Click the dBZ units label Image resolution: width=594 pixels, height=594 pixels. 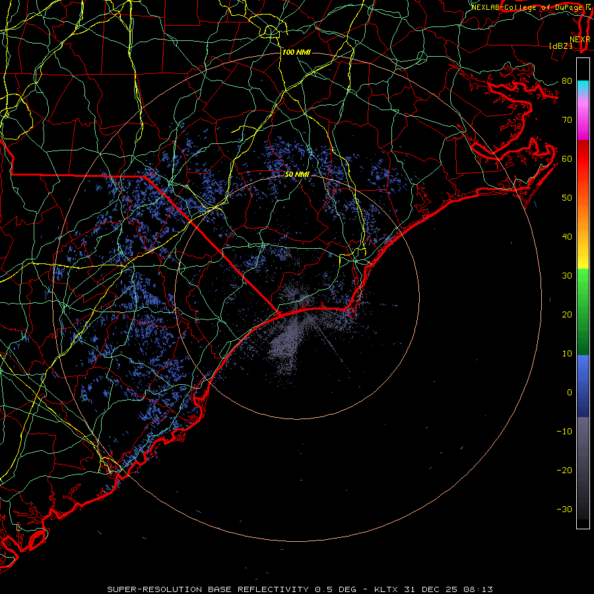click(x=560, y=46)
